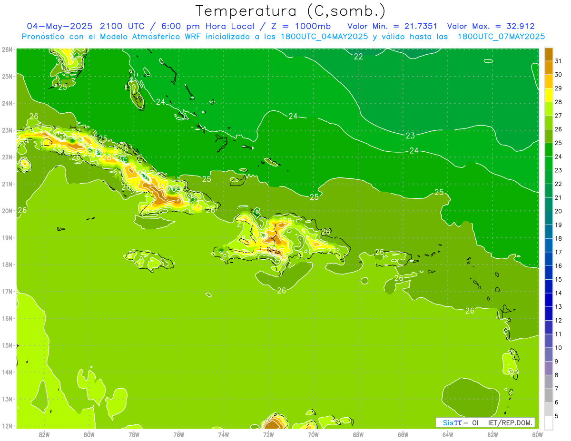Click legend value label 28

coord(558,102)
